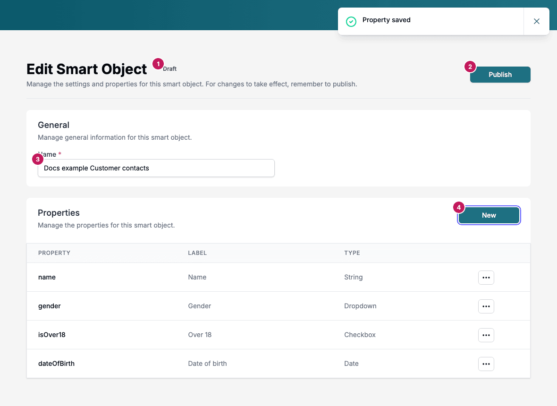Select the 'isOver18' property cell
Viewport: 557px width, 406px height.
tap(52, 335)
